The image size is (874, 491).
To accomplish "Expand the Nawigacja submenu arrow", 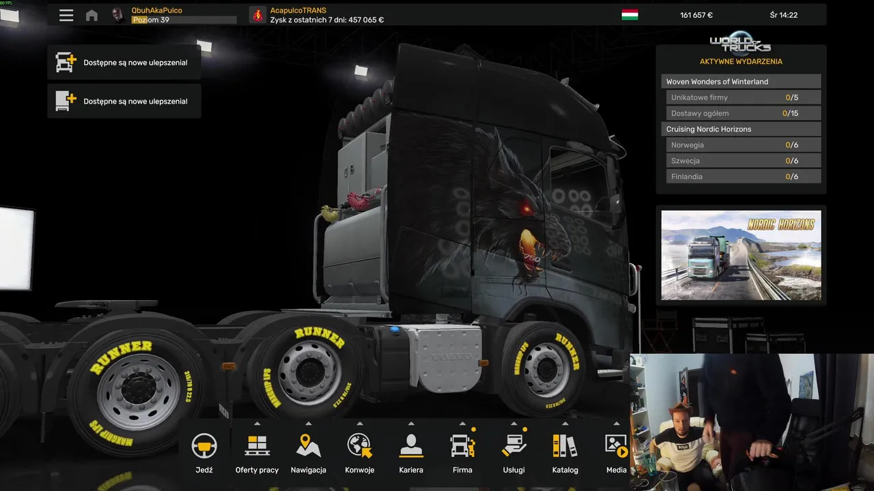I will pos(309,423).
